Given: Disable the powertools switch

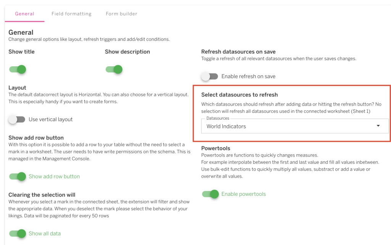Looking at the screenshot, I should [210, 194].
